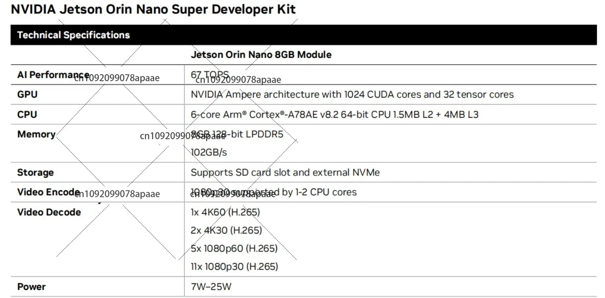Click the GPU row label
605x298 pixels.
click(x=27, y=95)
